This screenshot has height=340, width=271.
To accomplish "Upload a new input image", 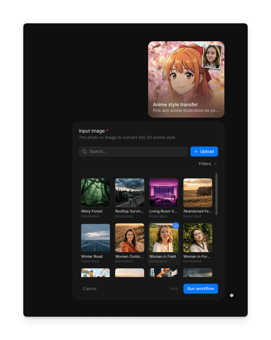I will [204, 152].
